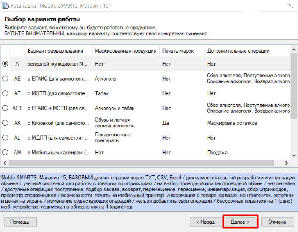Click the "Выбор варианта работы" heading

42,19
